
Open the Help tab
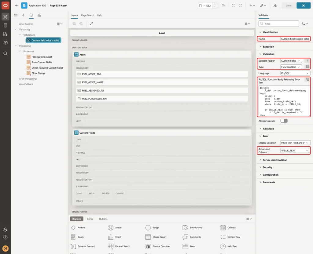(100, 15)
